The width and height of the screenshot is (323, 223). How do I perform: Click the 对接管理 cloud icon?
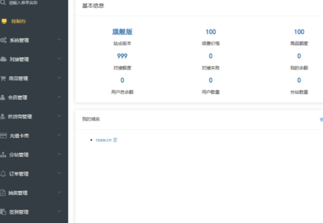tap(4, 59)
